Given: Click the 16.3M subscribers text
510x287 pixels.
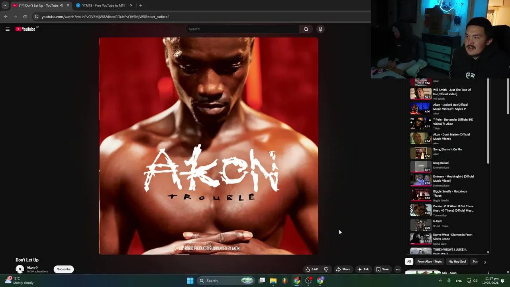Looking at the screenshot, I should coord(37,271).
